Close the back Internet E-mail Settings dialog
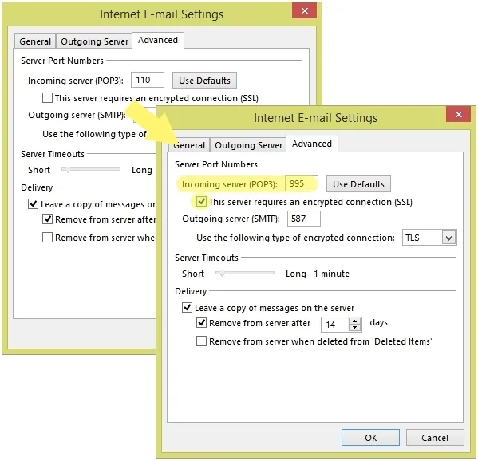 tap(304, 11)
